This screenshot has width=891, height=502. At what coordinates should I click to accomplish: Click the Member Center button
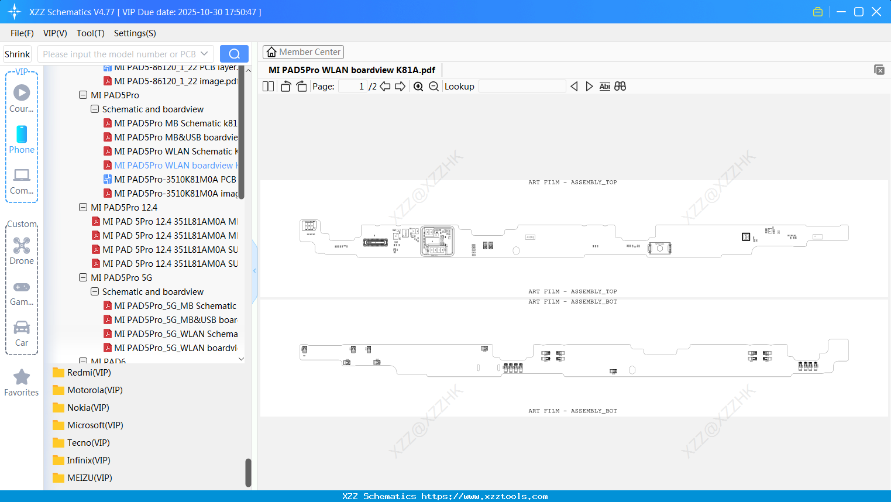click(303, 51)
